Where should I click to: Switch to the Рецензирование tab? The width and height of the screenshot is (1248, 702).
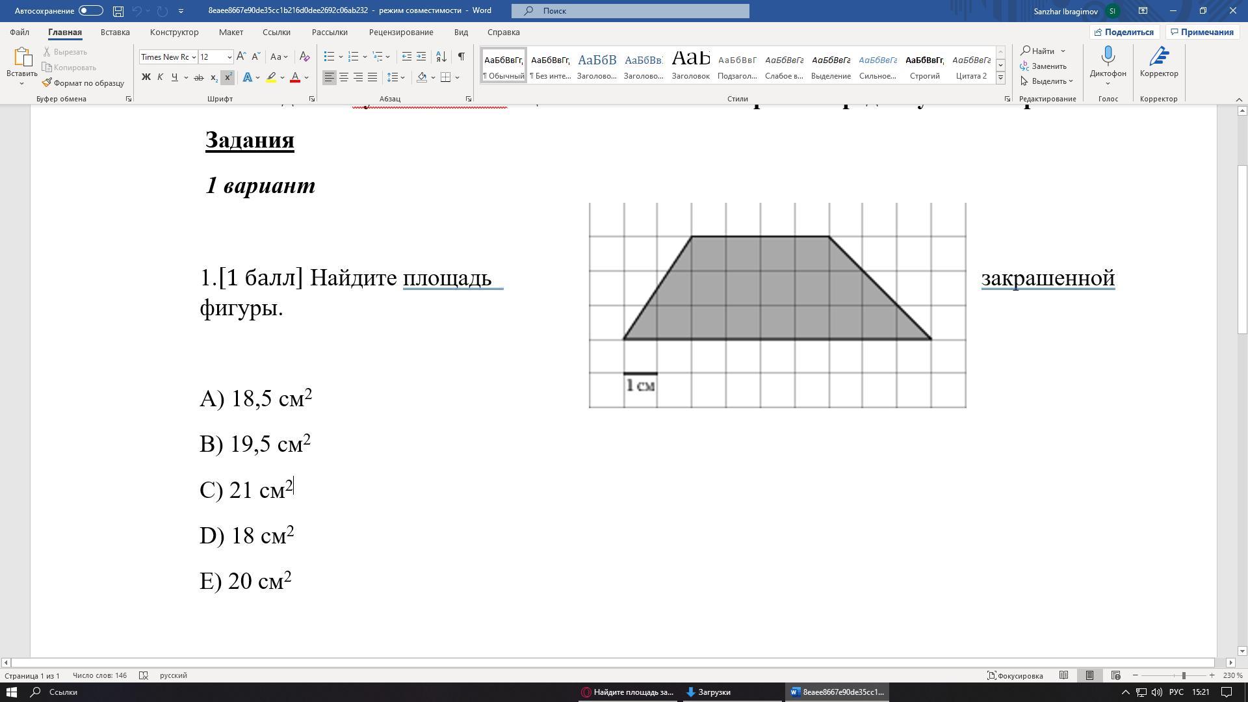tap(401, 32)
